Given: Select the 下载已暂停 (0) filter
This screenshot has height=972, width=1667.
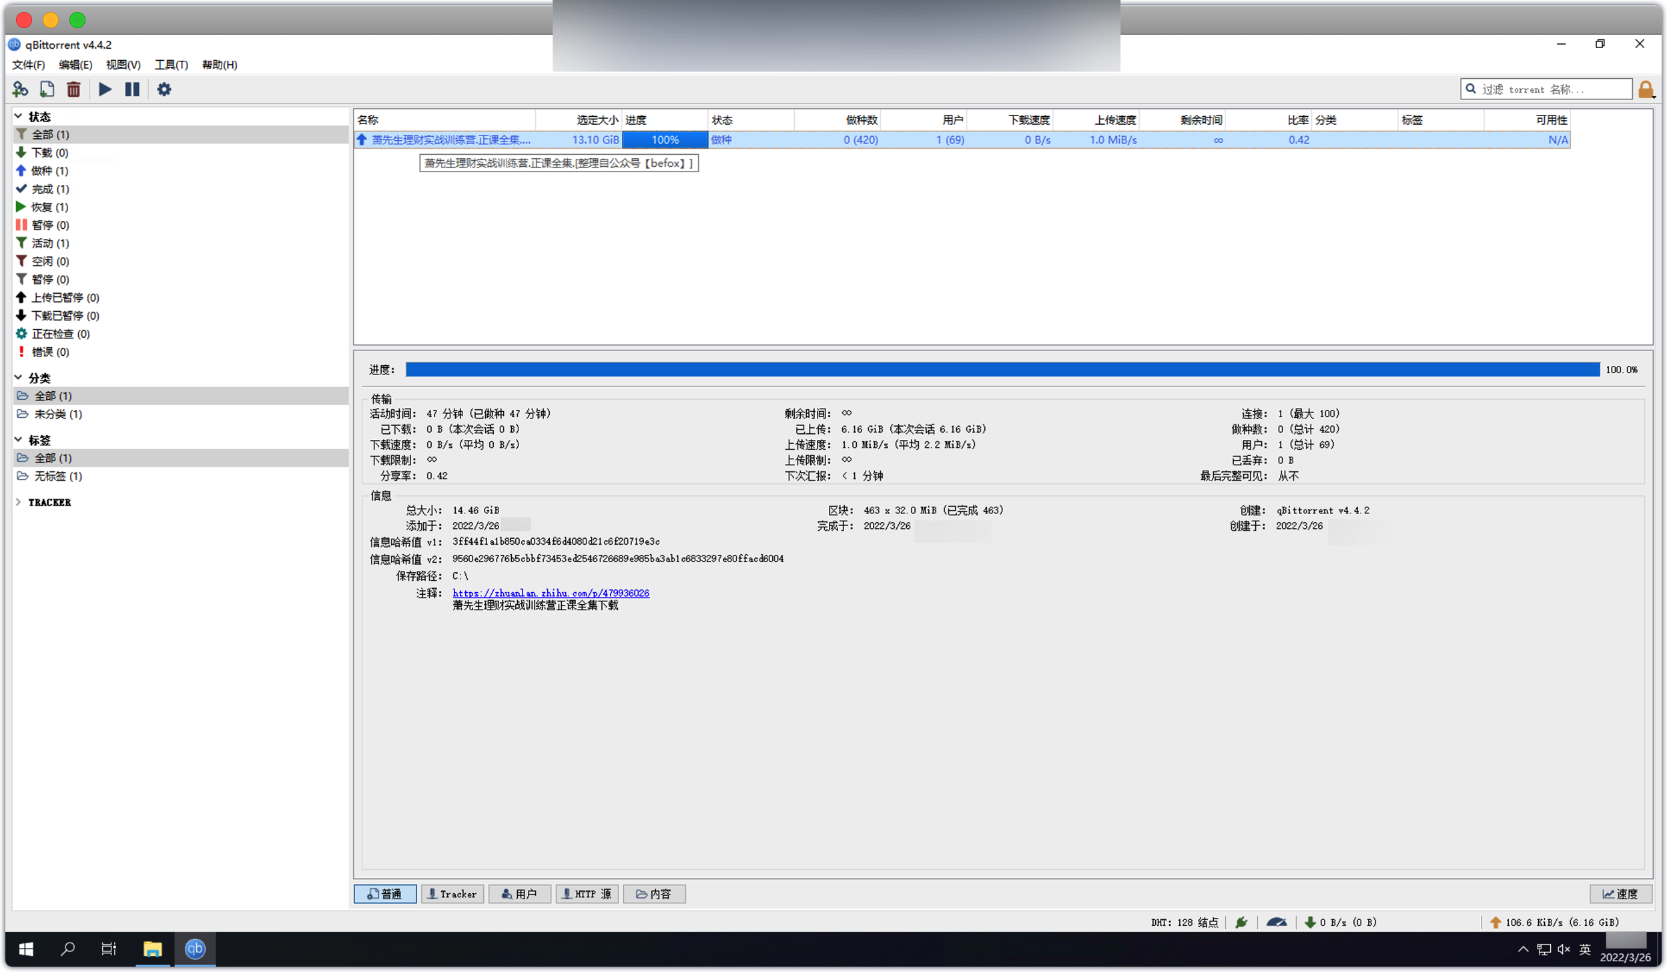Looking at the screenshot, I should coord(181,315).
